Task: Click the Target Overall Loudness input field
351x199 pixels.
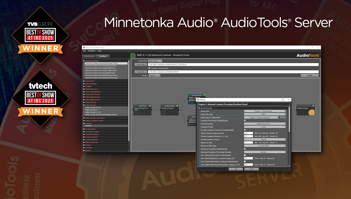Action: [249, 133]
